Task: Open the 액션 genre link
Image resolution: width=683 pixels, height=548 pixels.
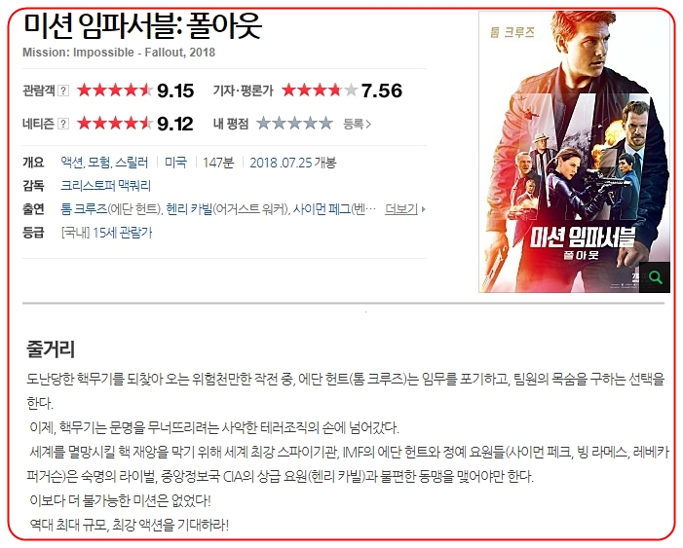Action: point(72,163)
